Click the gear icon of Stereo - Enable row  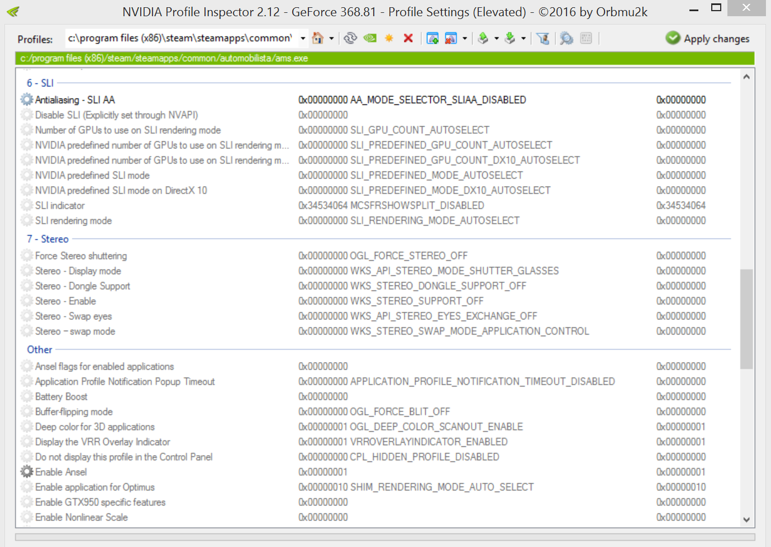(x=27, y=301)
